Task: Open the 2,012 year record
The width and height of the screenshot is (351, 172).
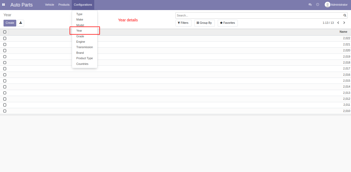Action: [175, 99]
